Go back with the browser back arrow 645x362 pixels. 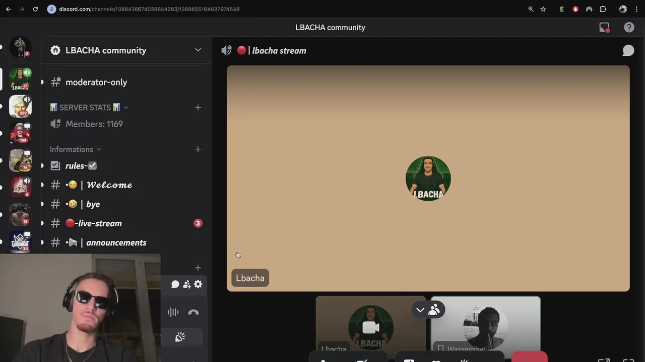coord(8,9)
